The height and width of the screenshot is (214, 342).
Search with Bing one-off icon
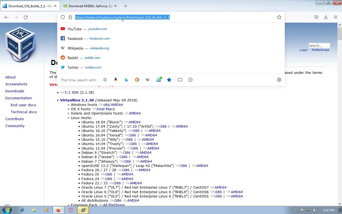click(x=126, y=80)
